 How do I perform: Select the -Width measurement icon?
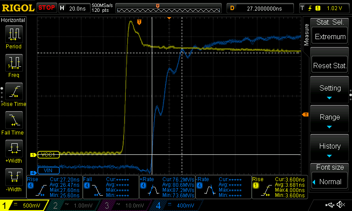pyautogui.click(x=14, y=177)
